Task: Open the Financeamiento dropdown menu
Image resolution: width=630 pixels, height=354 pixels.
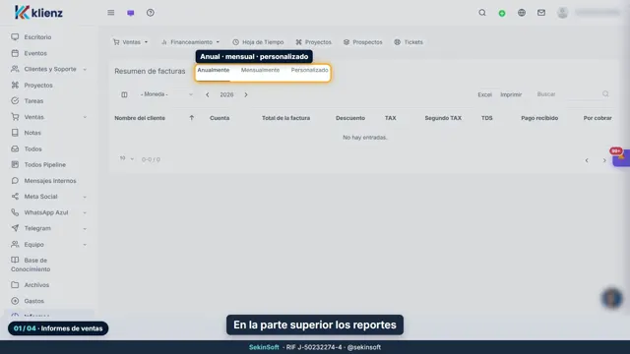Action: 191,42
